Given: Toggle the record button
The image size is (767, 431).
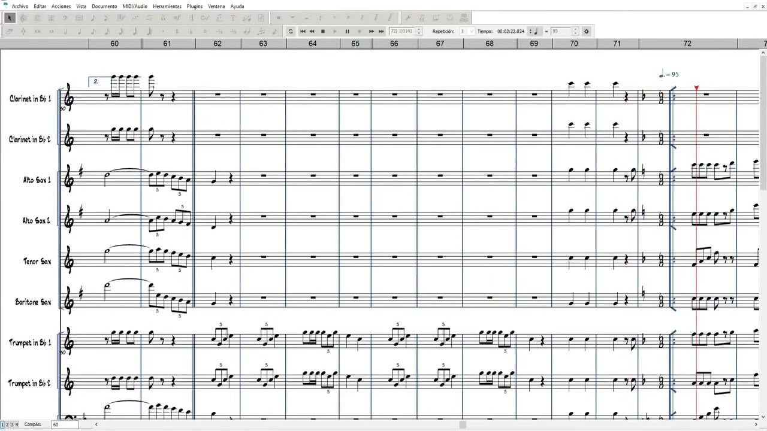Looking at the screenshot, I should [x=360, y=31].
